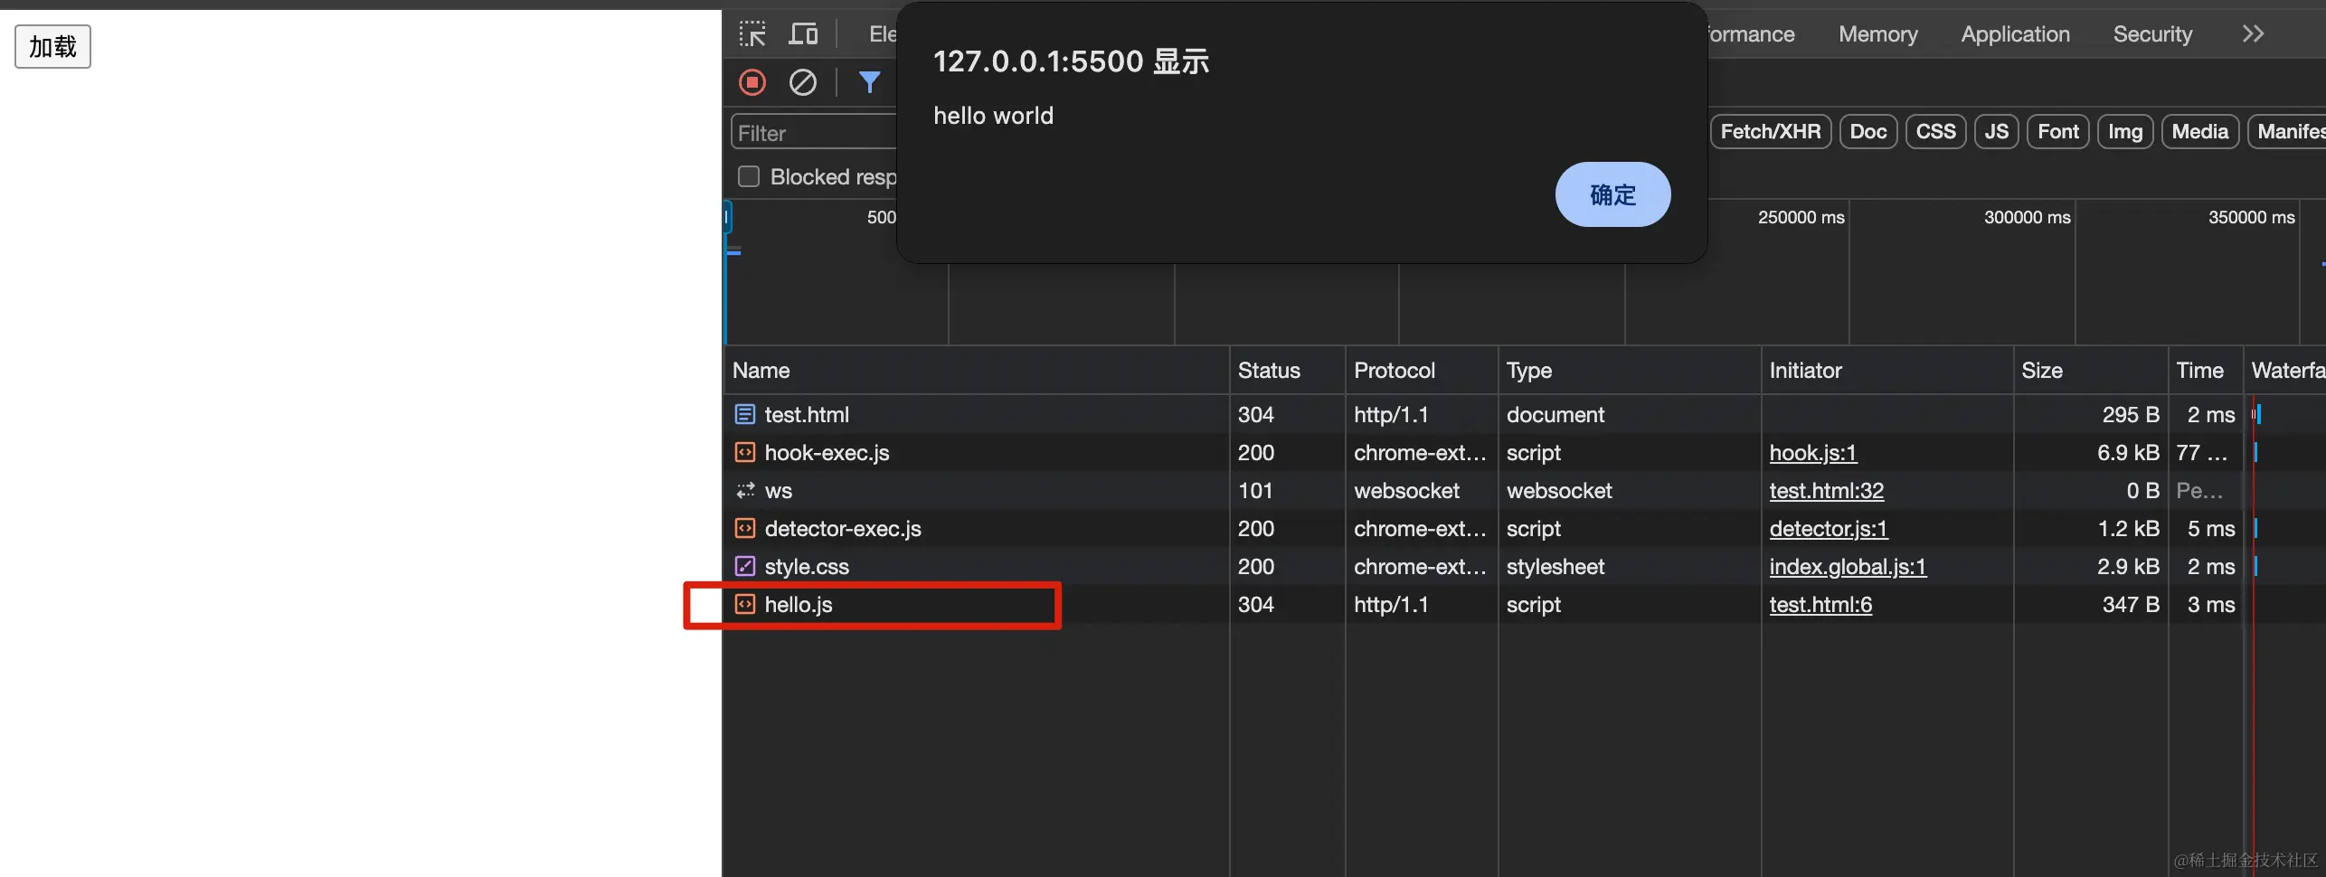Click the hook-exec.js script icon
Screen dimensions: 2326x877
coord(745,452)
